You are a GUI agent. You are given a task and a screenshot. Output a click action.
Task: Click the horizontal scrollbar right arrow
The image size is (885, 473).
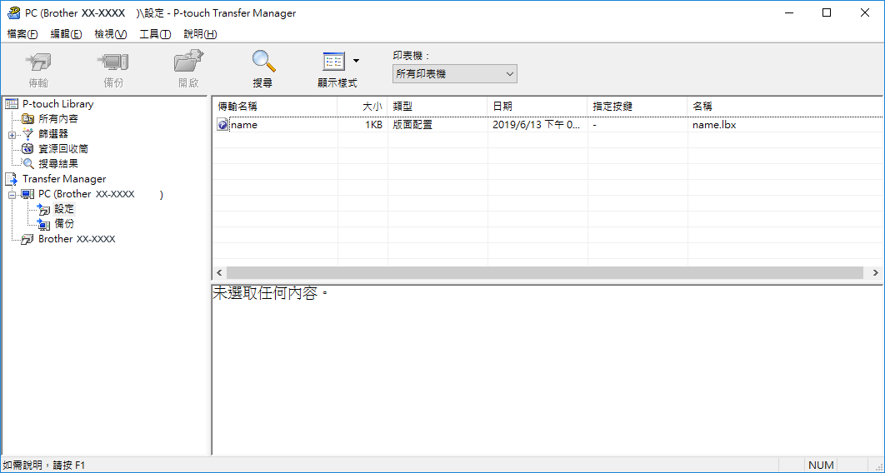point(875,272)
